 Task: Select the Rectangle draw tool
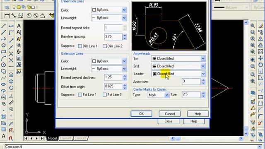3,52
